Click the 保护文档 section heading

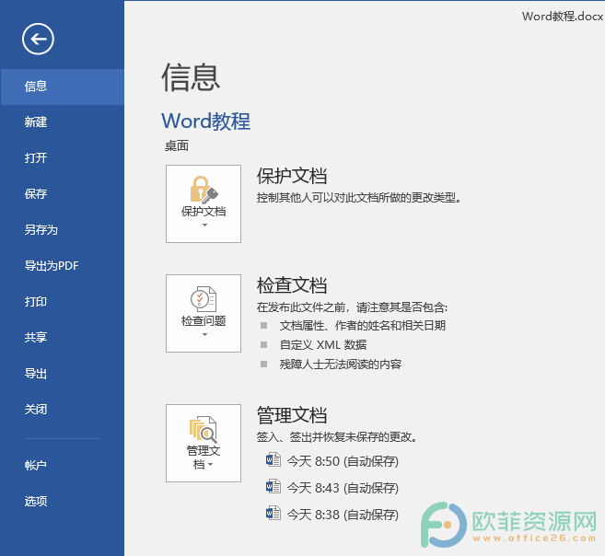point(292,176)
